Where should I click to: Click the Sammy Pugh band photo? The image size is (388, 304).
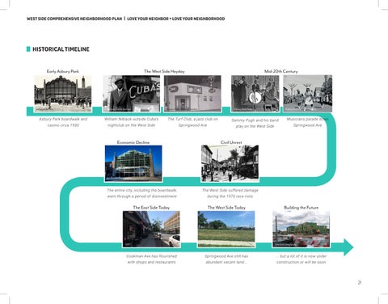(255, 94)
